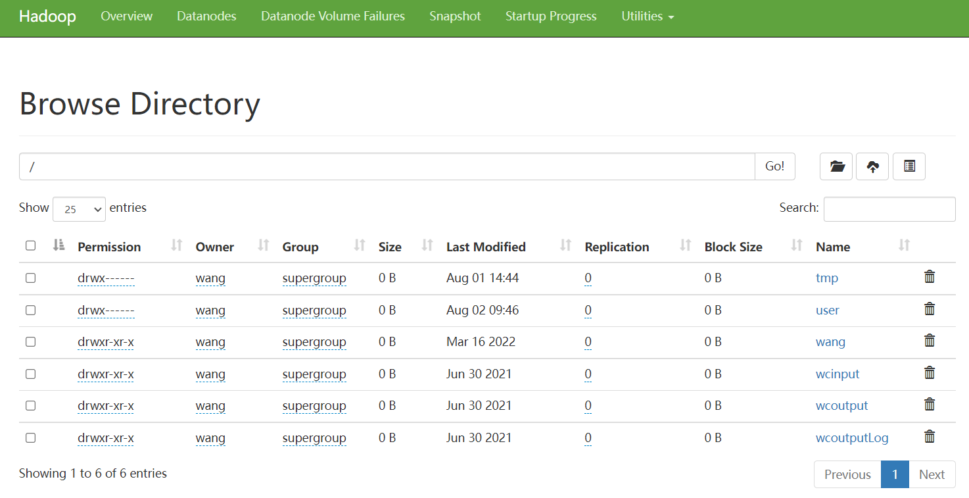Screen dimensions: 969x498
Task: Click the user row permission drwx------
Action: 106,310
